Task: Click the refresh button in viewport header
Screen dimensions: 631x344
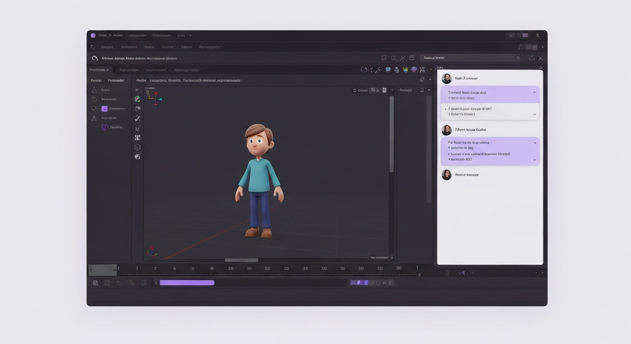Action: pos(355,90)
